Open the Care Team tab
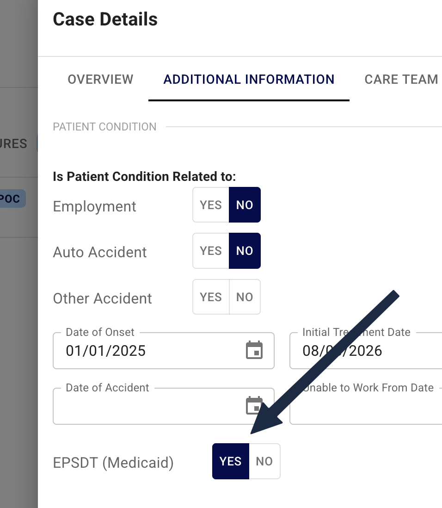The width and height of the screenshot is (442, 508). coord(401,80)
